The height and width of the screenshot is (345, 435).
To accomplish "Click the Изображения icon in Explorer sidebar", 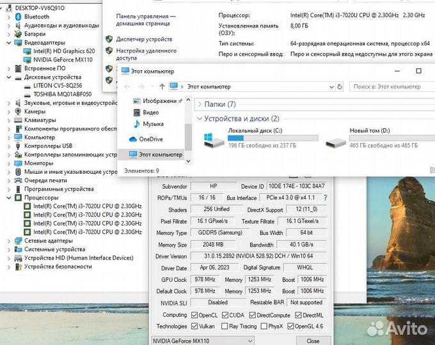I will 136,101.
